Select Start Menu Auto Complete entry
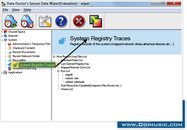The image size is (187, 130). tap(91, 85)
